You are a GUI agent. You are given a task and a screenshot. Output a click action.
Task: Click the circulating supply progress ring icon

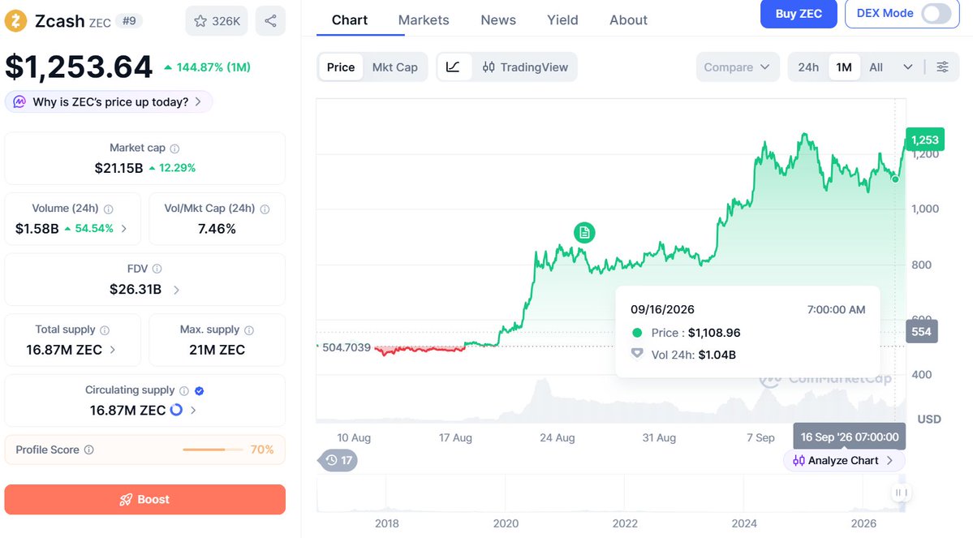(x=176, y=410)
